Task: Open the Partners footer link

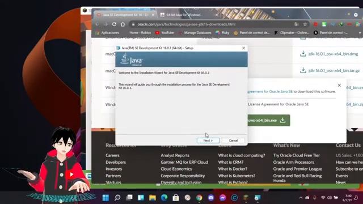Action: pyautogui.click(x=113, y=176)
